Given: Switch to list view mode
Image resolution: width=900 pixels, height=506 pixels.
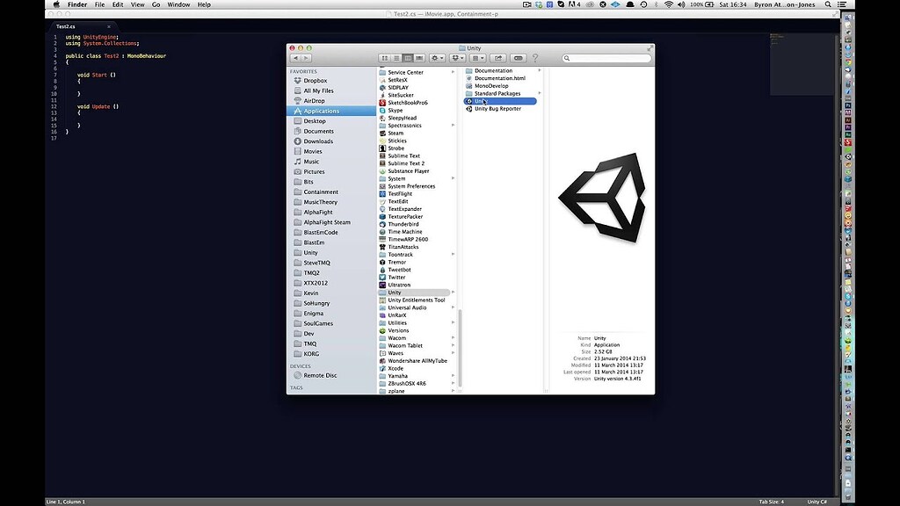Looking at the screenshot, I should point(396,58).
